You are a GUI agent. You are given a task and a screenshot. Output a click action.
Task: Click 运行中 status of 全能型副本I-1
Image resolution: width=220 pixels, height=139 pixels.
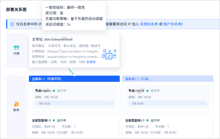(x=62, y=120)
